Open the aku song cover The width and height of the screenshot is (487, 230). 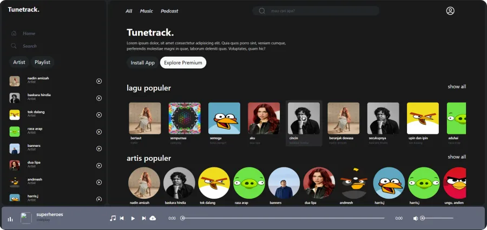pyautogui.click(x=264, y=118)
